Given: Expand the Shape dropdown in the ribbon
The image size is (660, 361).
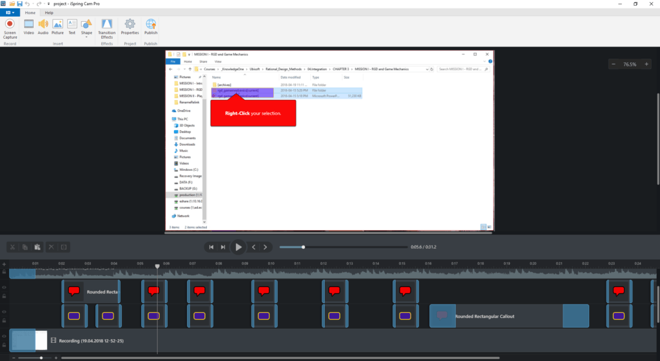Looking at the screenshot, I should tap(86, 37).
